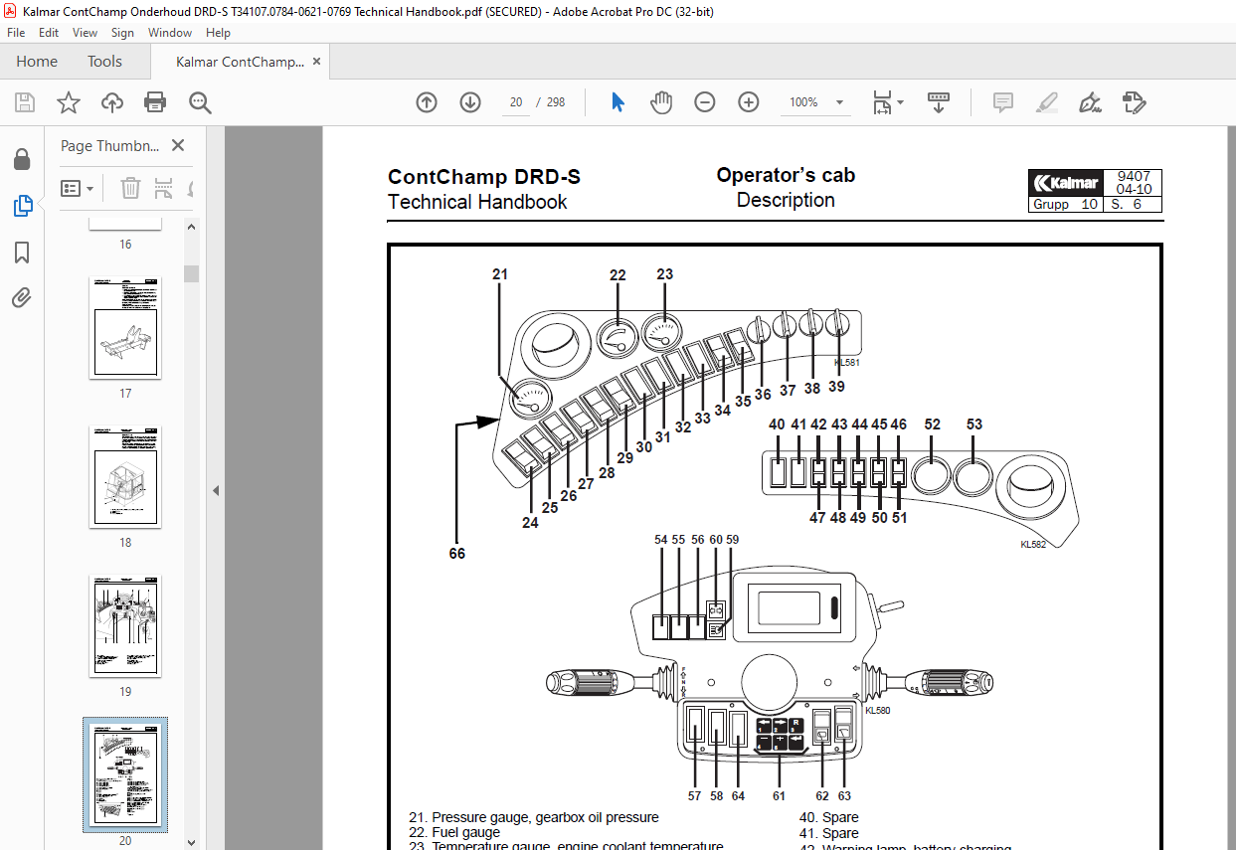
Task: Select page 20 thumbnail
Action: point(125,774)
